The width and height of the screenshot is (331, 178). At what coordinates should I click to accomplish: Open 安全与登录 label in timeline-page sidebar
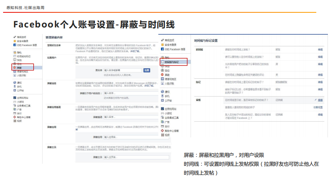pyautogui.click(x=170, y=45)
